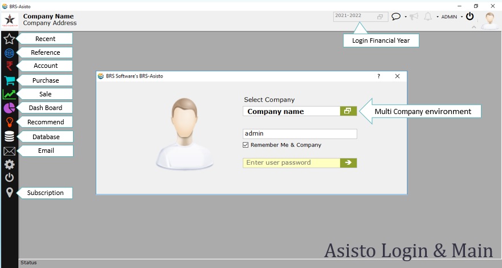Open the Subscription location pin icon
The width and height of the screenshot is (502, 268).
pyautogui.click(x=10, y=192)
